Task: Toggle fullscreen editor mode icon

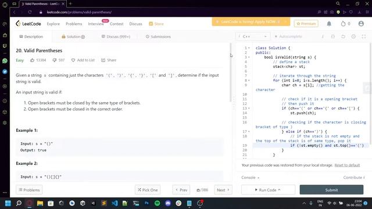Action: [x=363, y=37]
